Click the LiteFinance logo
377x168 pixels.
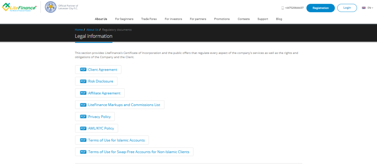19,7
